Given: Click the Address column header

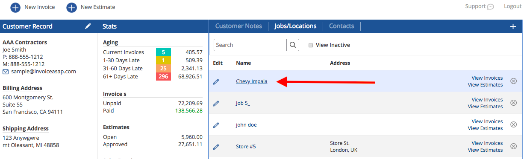Looking at the screenshot, I should click(x=340, y=63).
